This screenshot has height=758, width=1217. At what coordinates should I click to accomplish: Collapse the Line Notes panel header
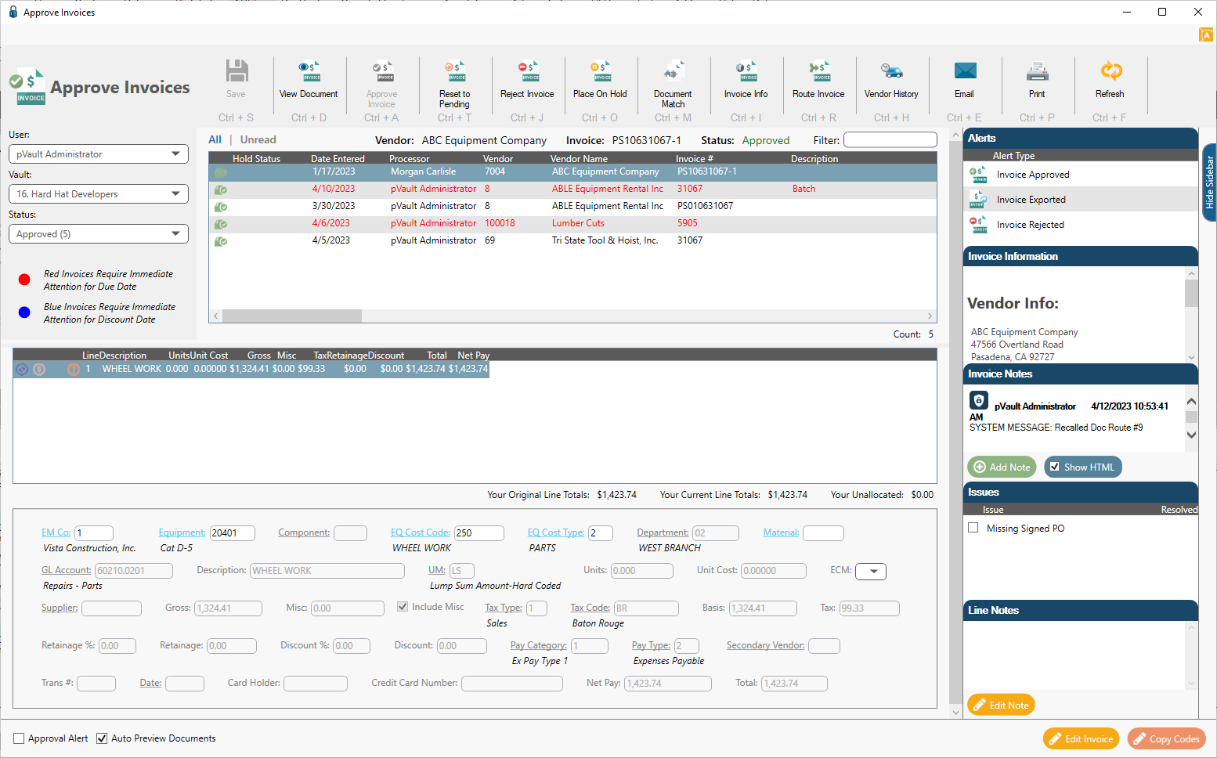tap(1081, 610)
